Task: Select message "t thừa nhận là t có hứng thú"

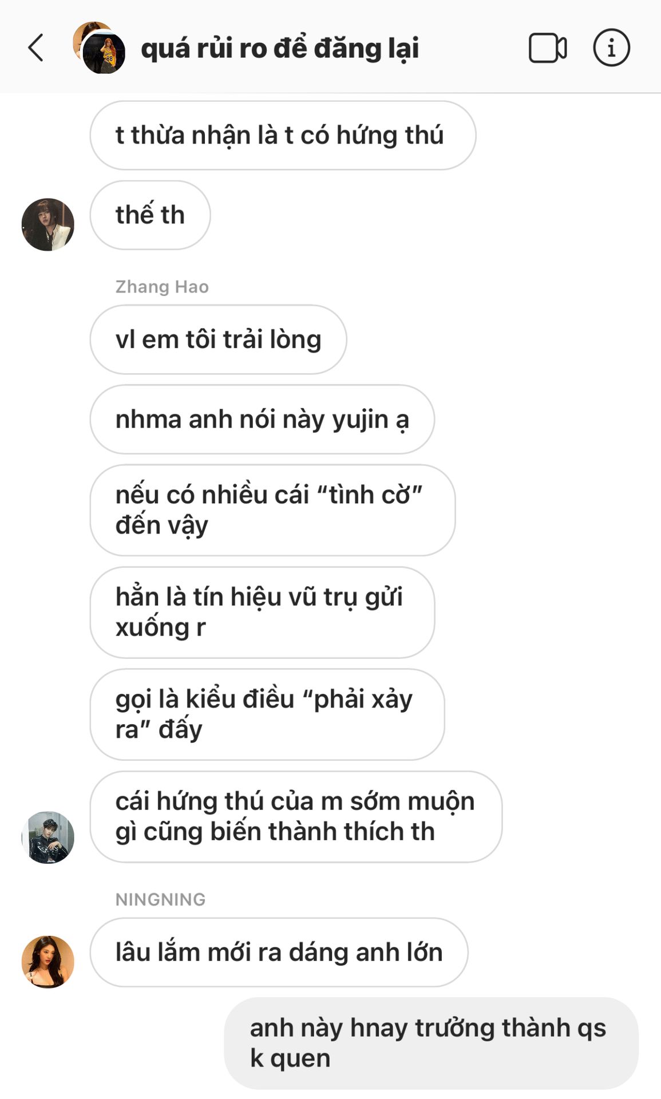Action: (283, 135)
